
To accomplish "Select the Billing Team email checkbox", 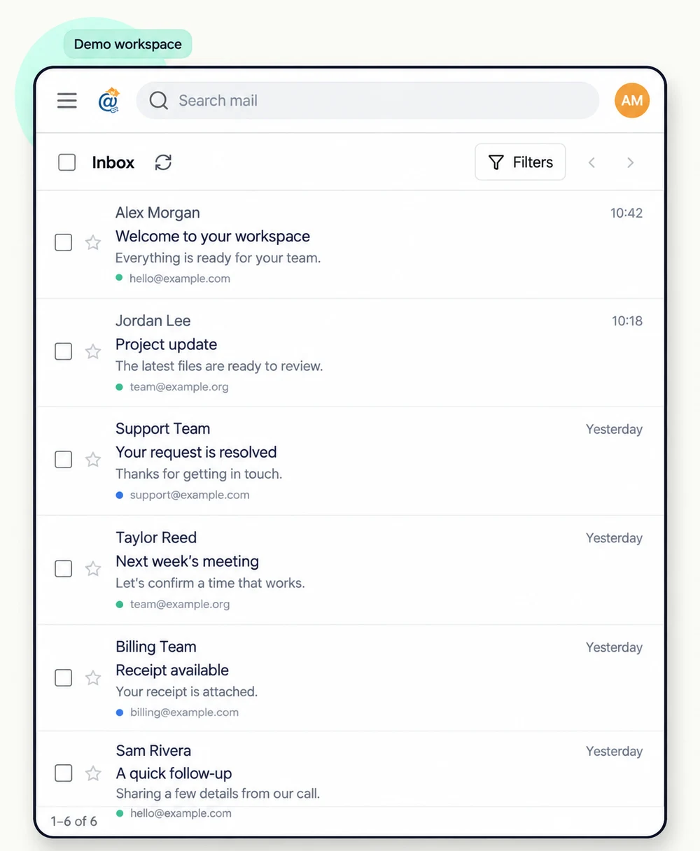I will pyautogui.click(x=64, y=678).
